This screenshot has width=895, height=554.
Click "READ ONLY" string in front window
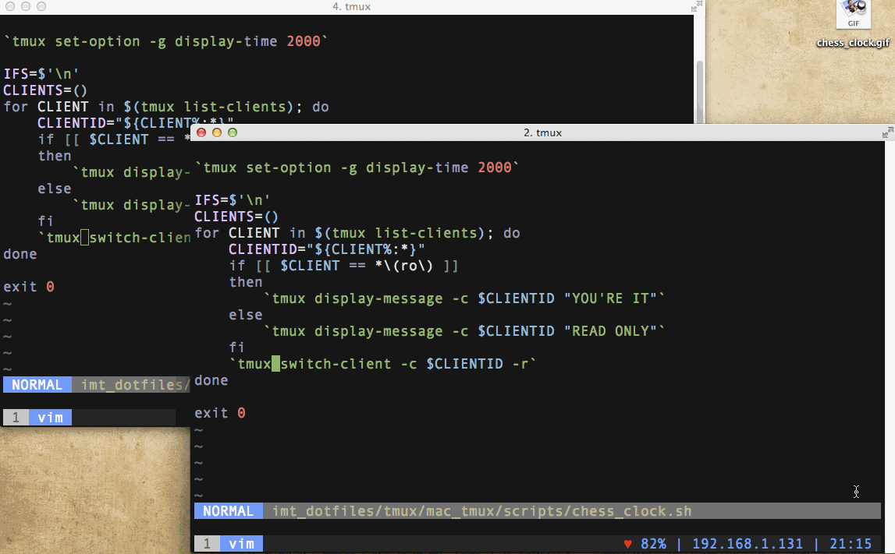pos(610,331)
